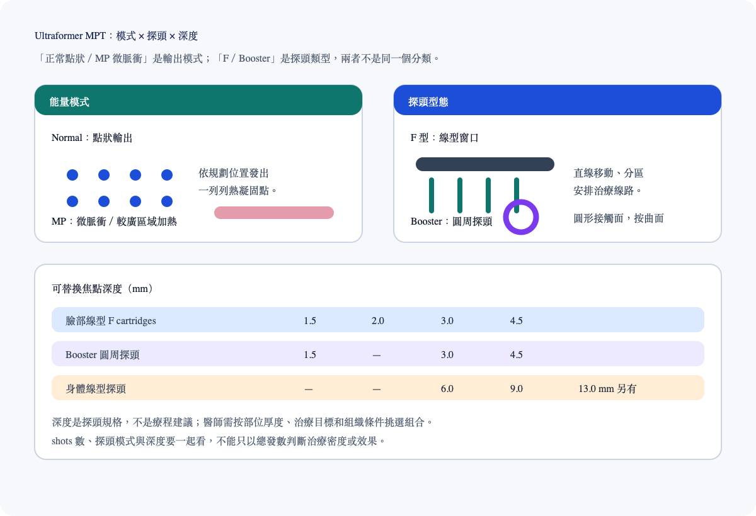This screenshot has height=516, width=756.
Task: Click 3.0 in the 臉部線型 F cartridges row
Action: (x=447, y=321)
